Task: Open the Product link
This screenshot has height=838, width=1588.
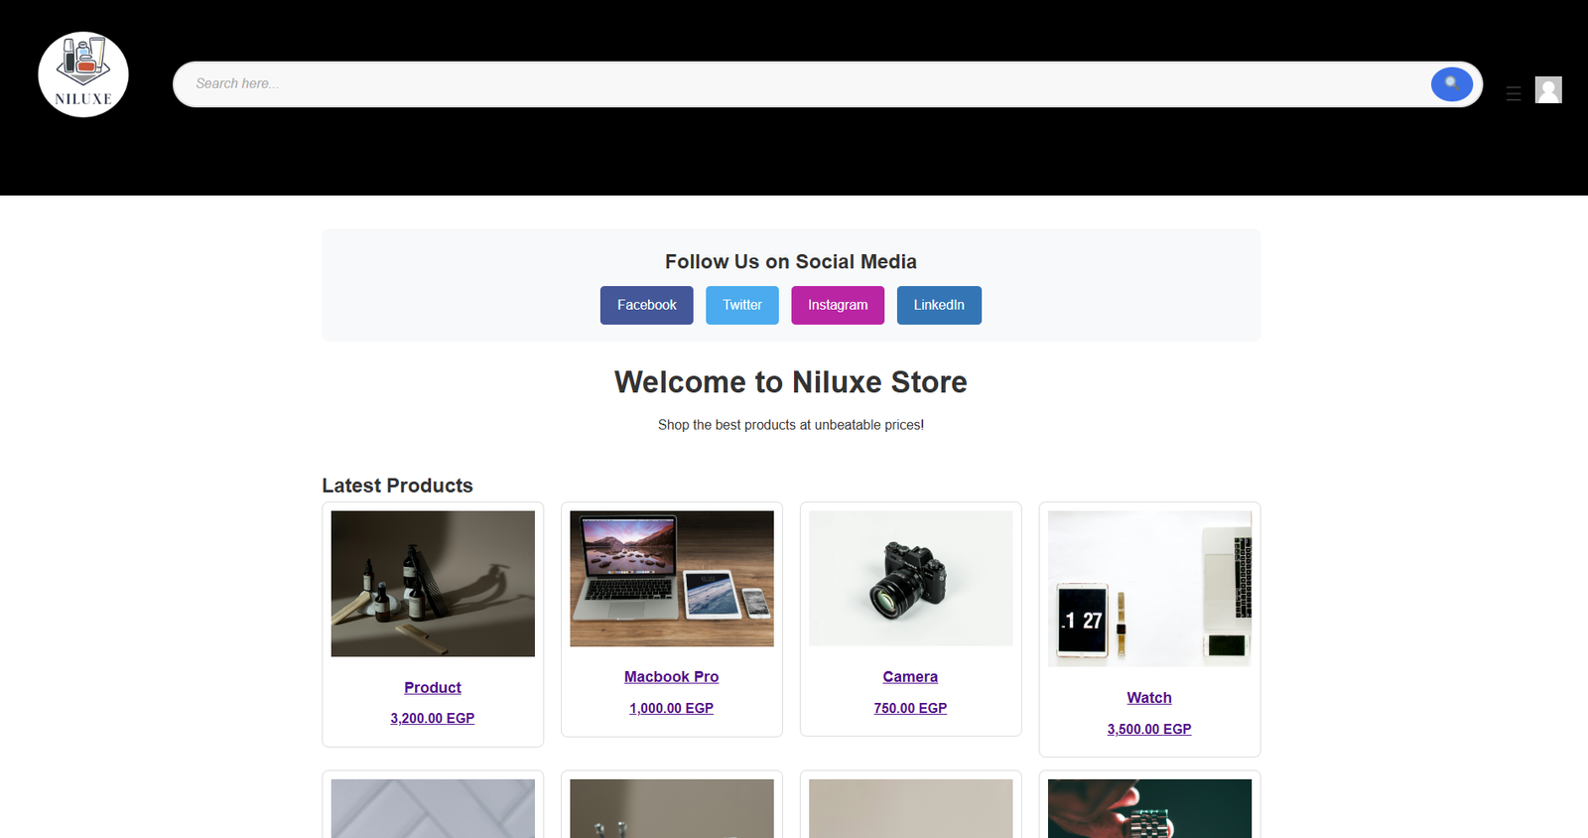Action: point(433,688)
